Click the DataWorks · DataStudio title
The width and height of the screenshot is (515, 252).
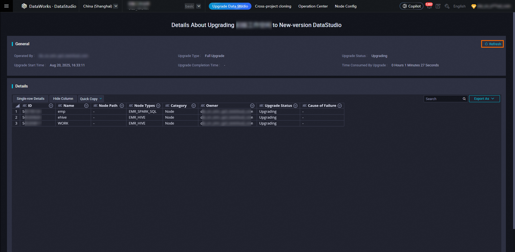pos(53,6)
